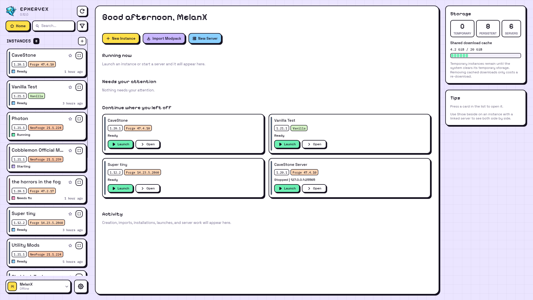Viewport: 533px width, 300px height.
Task: Click the Persistent storage count tile
Action: tap(488, 29)
